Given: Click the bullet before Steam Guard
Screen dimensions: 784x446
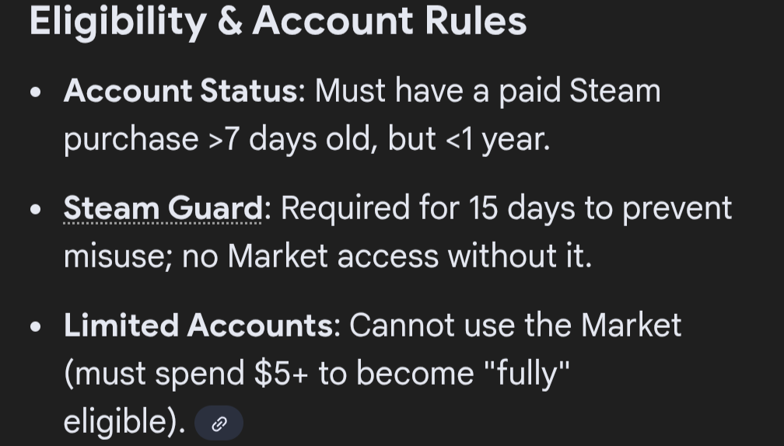Looking at the screenshot, I should click(x=36, y=210).
